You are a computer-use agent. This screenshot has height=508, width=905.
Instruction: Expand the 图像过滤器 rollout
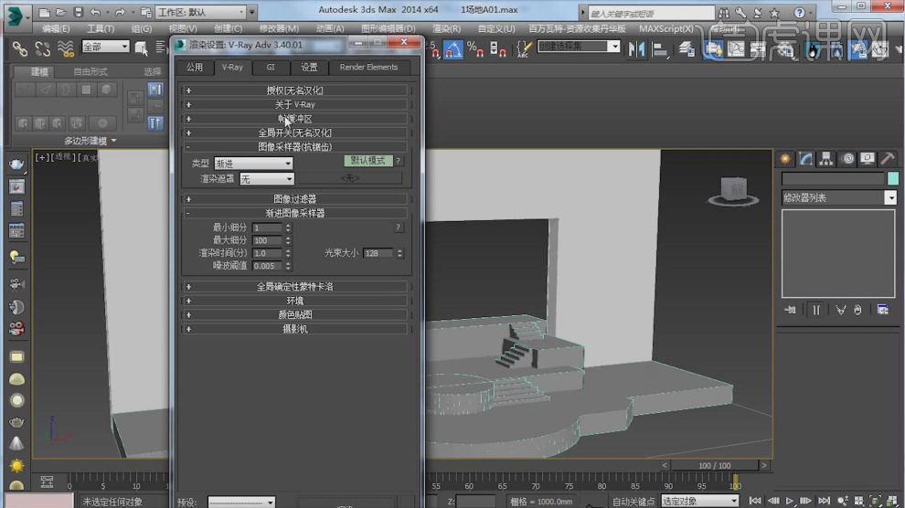click(295, 199)
